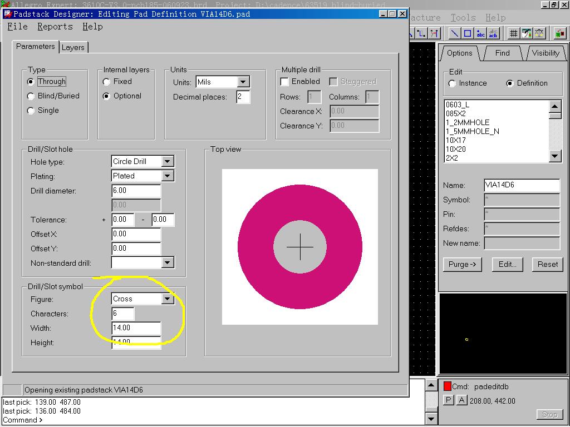Click the red command status indicator
This screenshot has height=427, width=570.
point(447,386)
